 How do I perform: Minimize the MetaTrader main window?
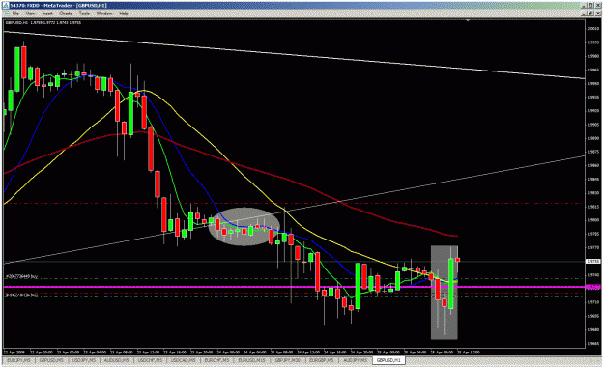584,5
